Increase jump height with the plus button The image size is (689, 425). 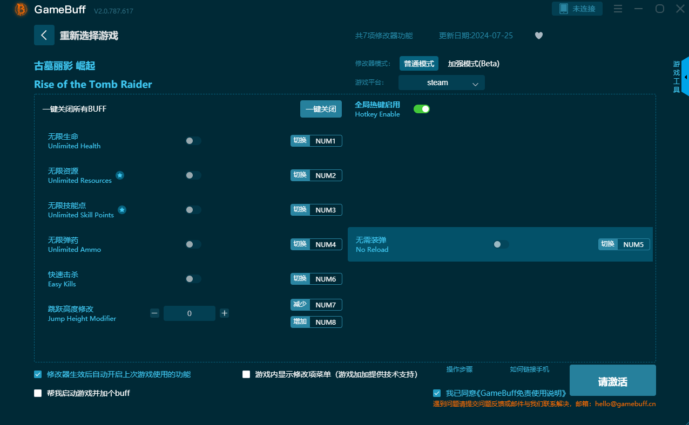(225, 313)
